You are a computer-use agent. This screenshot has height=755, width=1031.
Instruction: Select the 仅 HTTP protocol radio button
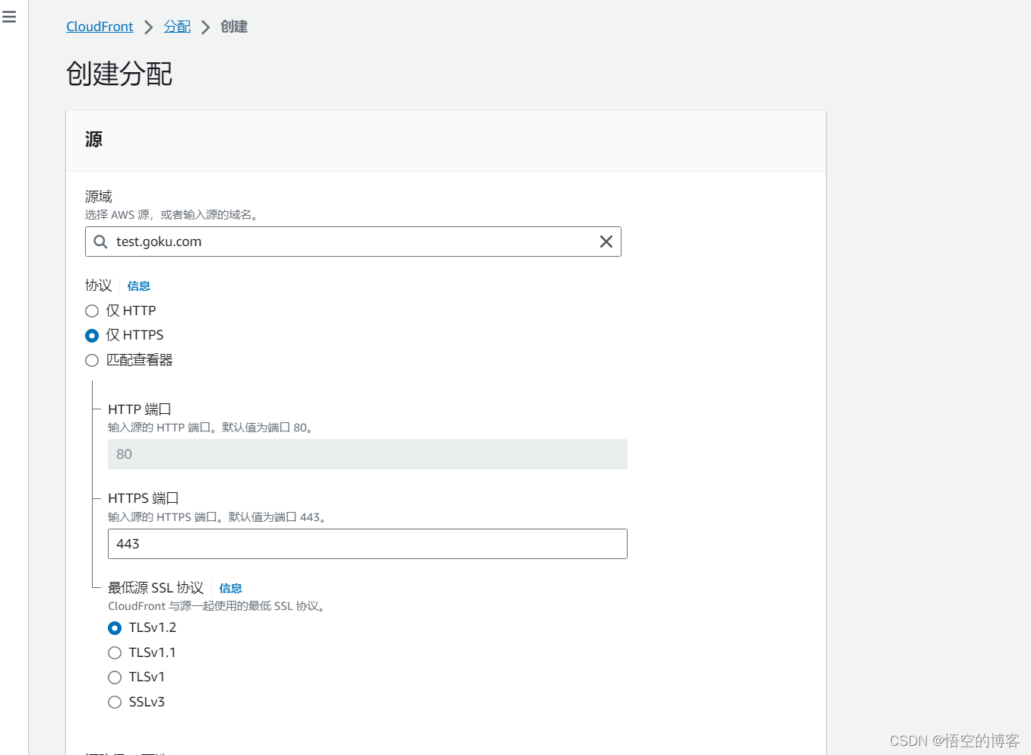[92, 311]
